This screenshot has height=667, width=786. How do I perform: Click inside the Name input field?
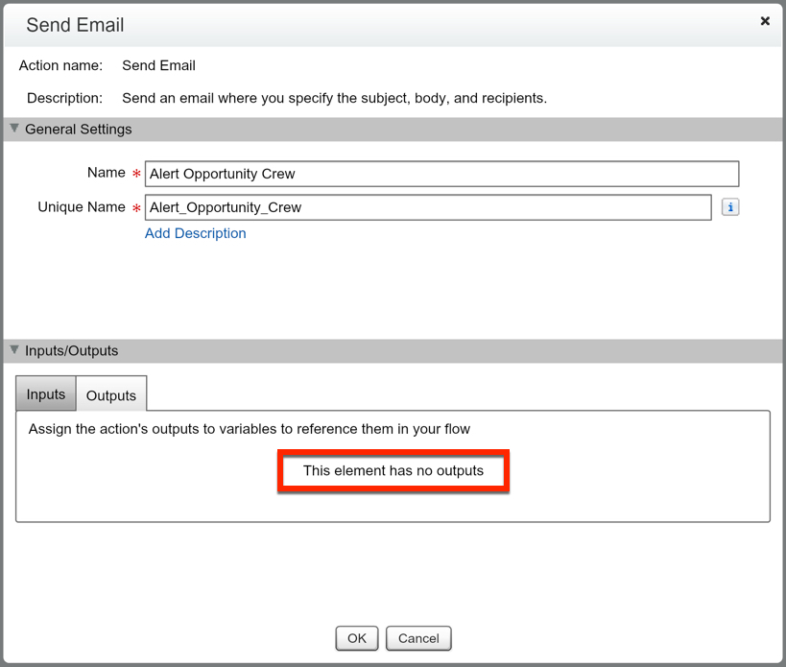tap(441, 174)
